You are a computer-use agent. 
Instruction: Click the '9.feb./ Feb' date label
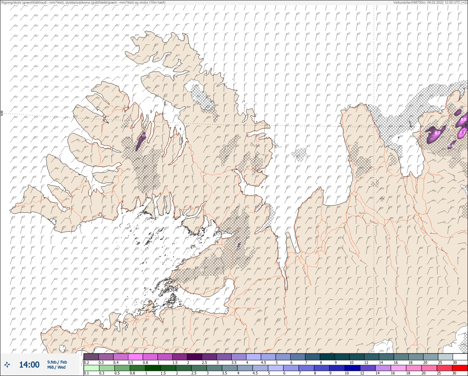(x=57, y=362)
